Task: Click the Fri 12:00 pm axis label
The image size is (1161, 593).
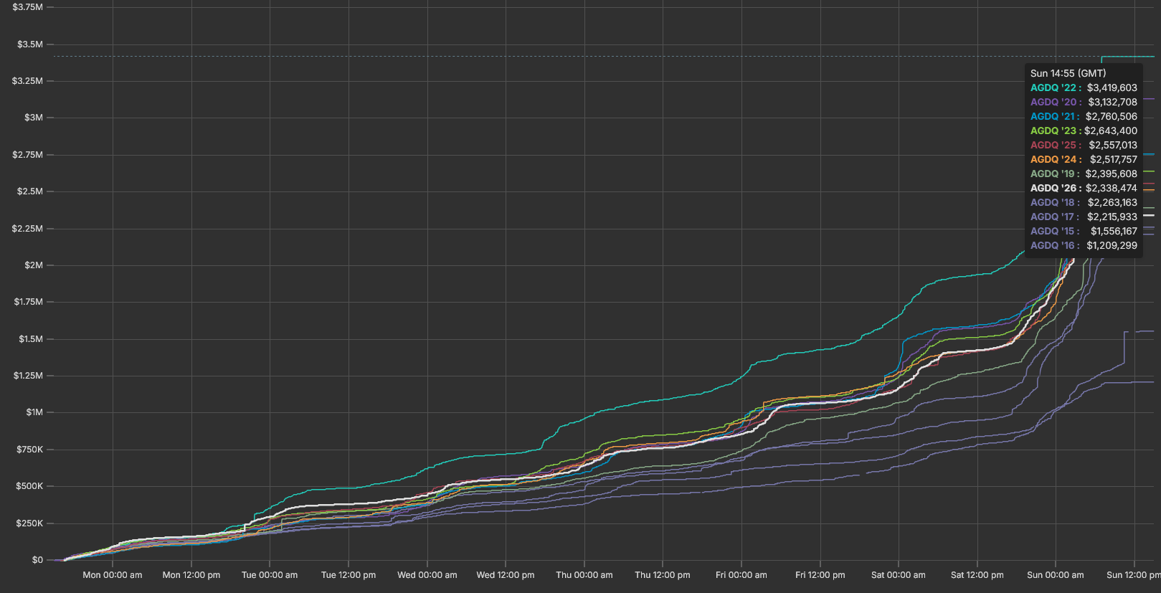Action: pyautogui.click(x=820, y=575)
